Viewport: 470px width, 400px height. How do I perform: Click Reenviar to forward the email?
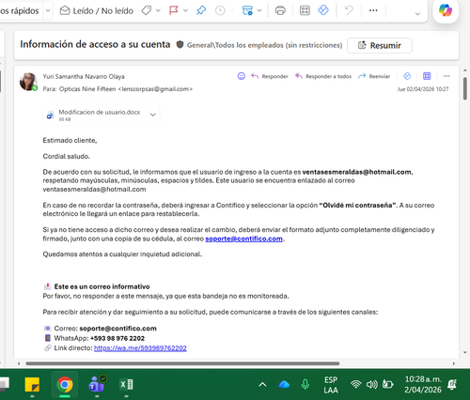point(374,76)
